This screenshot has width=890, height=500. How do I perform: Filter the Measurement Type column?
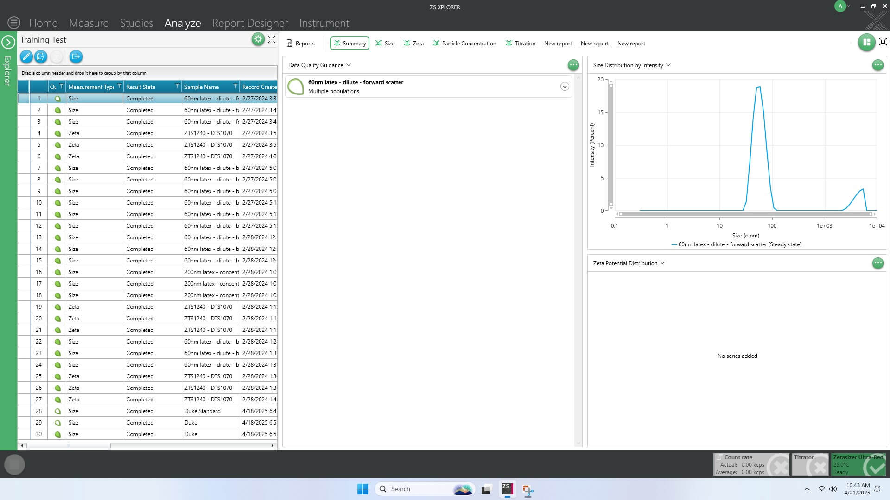pos(120,87)
